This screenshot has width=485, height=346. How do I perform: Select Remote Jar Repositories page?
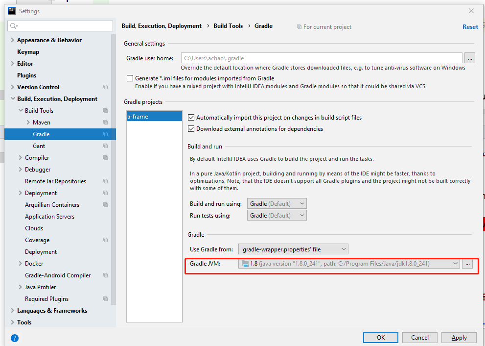(x=55, y=181)
